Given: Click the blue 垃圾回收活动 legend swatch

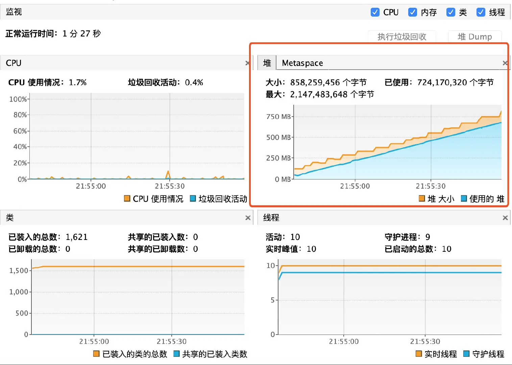Looking at the screenshot, I should (x=193, y=198).
